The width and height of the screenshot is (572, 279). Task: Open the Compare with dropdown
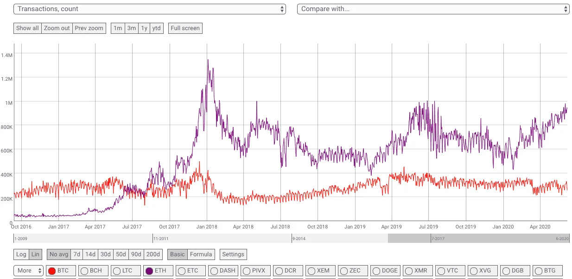click(433, 9)
